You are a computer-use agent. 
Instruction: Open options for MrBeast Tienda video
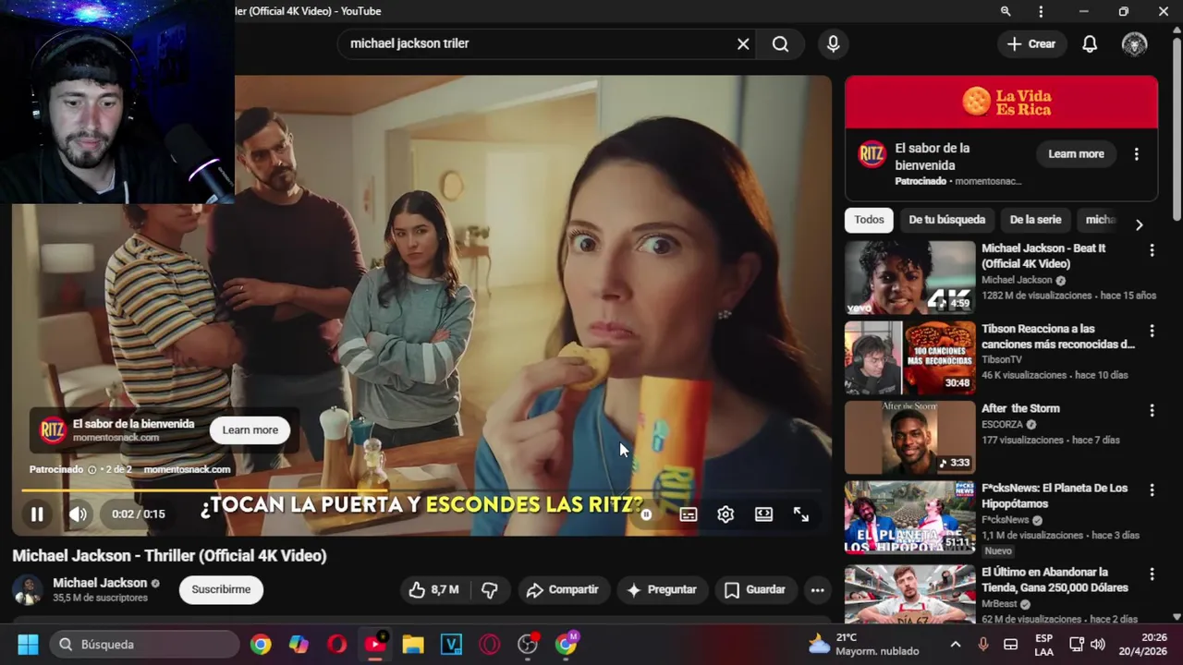[x=1152, y=574]
